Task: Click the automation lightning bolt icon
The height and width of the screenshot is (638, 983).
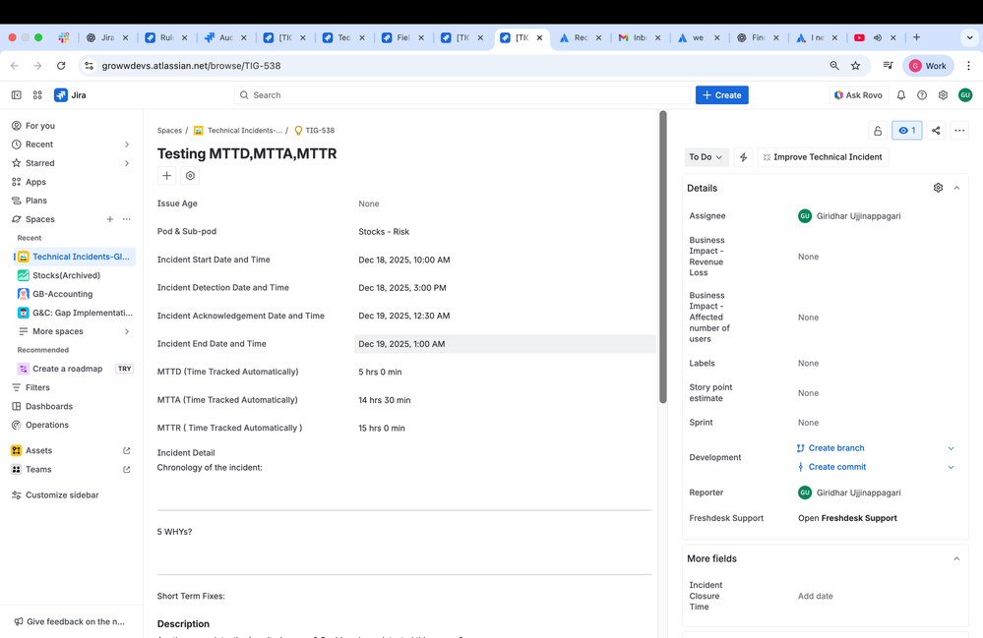Action: click(743, 157)
